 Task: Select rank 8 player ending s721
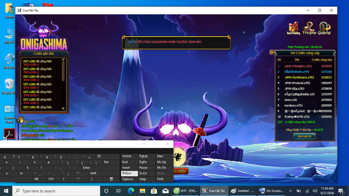pos(305,105)
